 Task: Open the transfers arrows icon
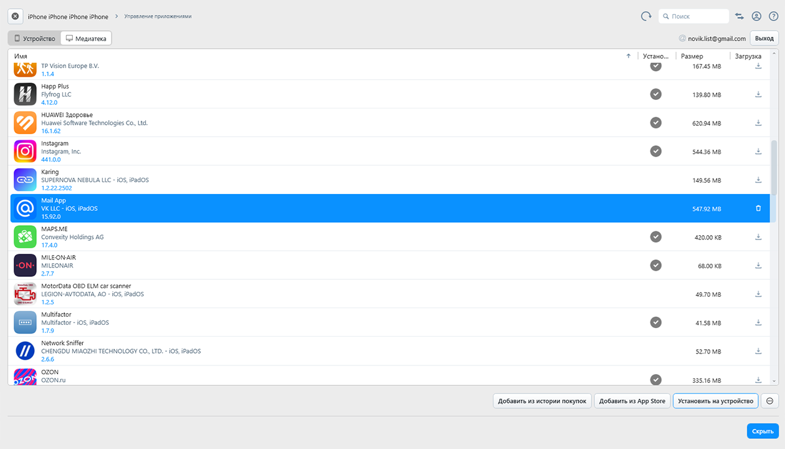tap(740, 16)
